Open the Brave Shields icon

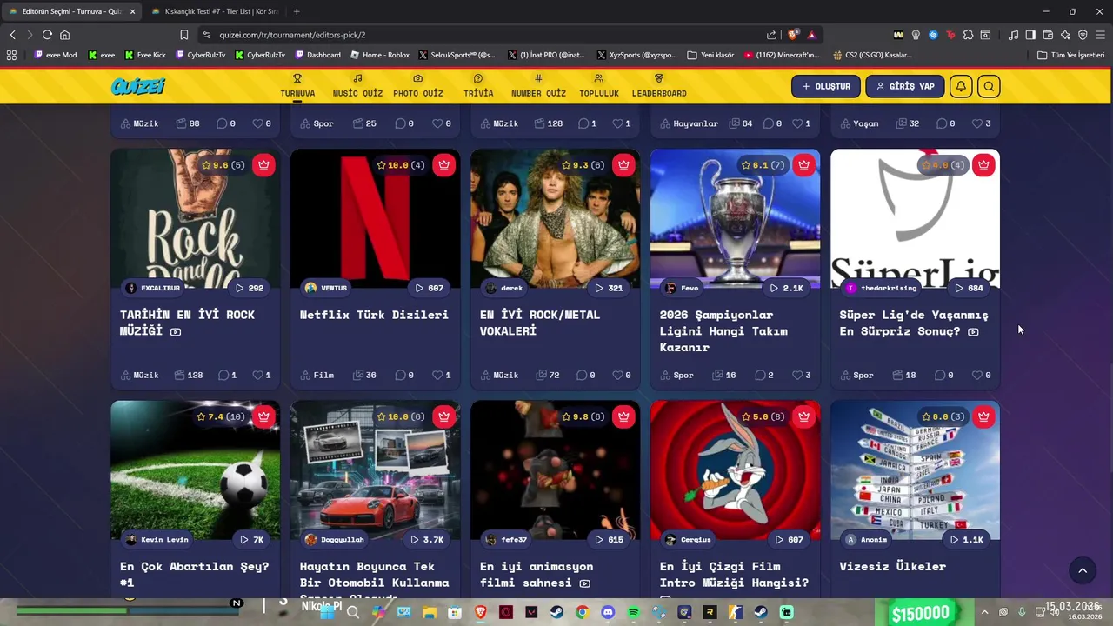[x=792, y=35]
